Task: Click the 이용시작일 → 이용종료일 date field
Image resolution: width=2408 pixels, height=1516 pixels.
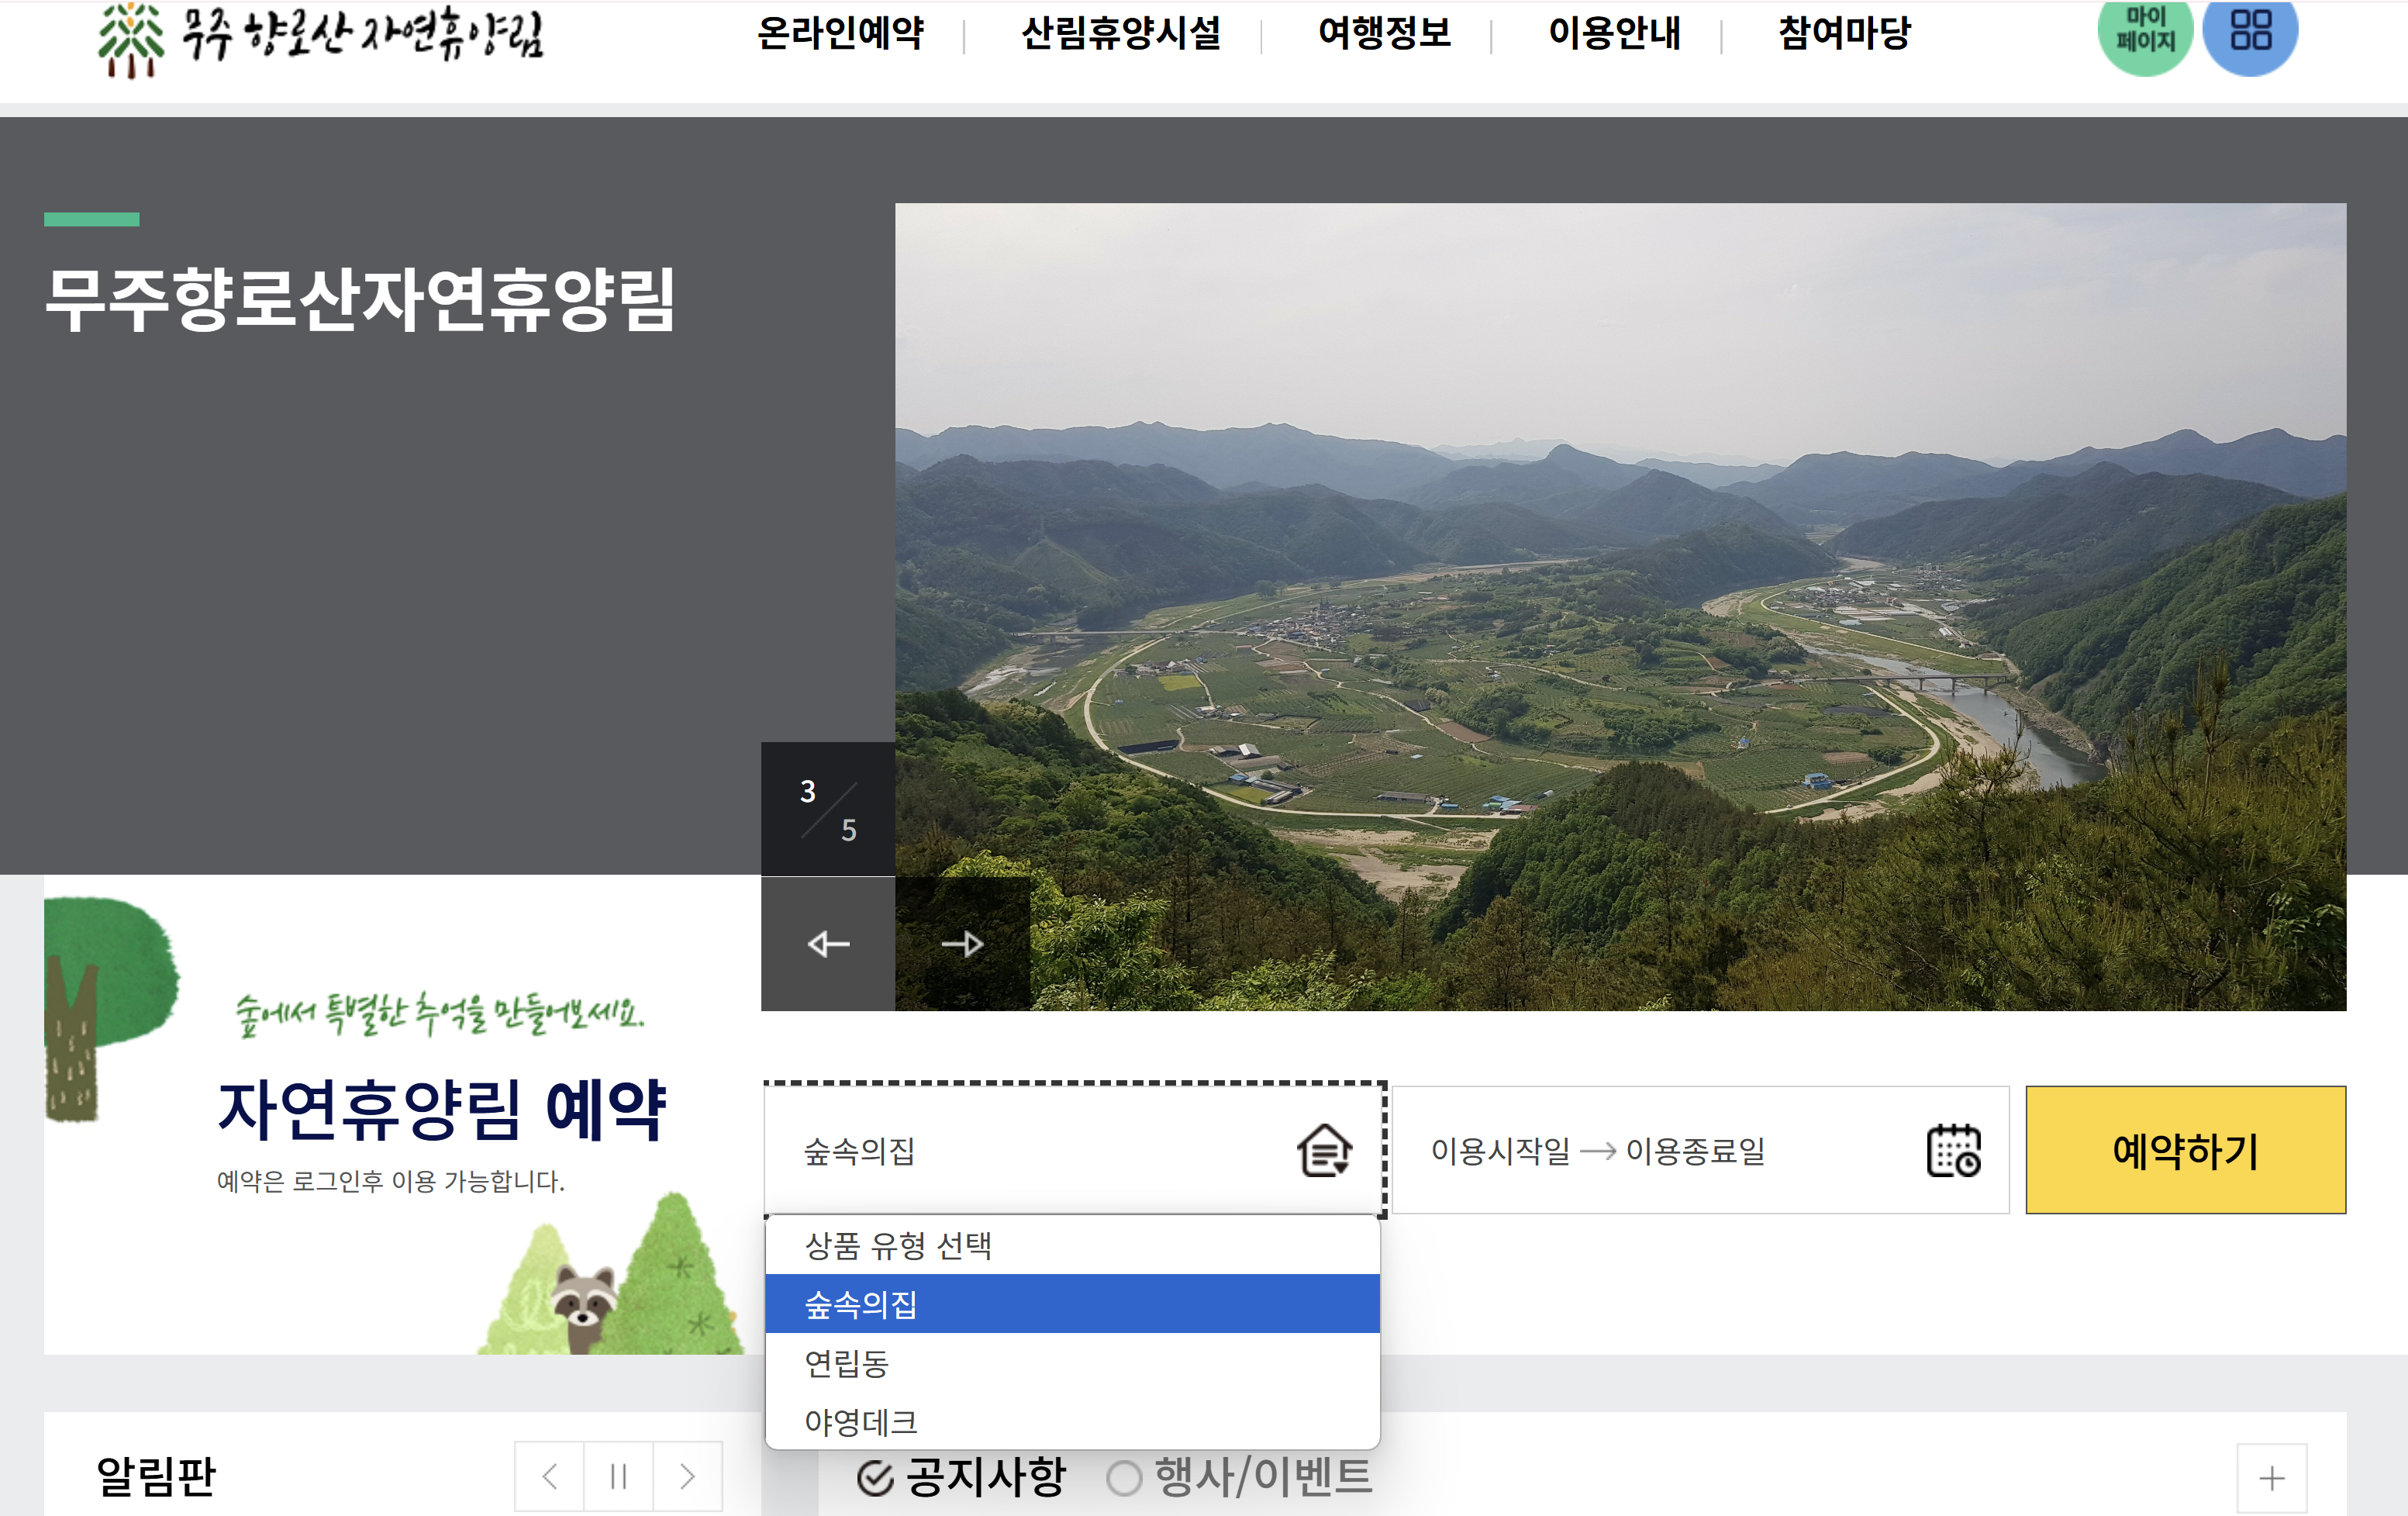Action: click(x=1598, y=1151)
